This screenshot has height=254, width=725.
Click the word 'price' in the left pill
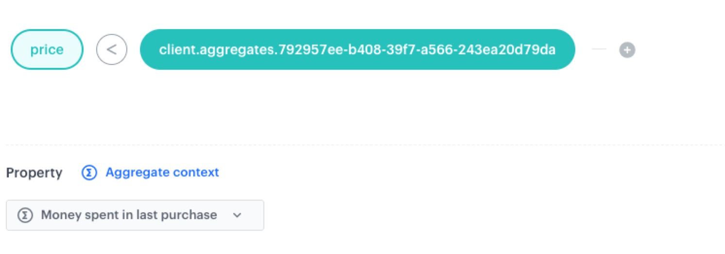tap(47, 50)
